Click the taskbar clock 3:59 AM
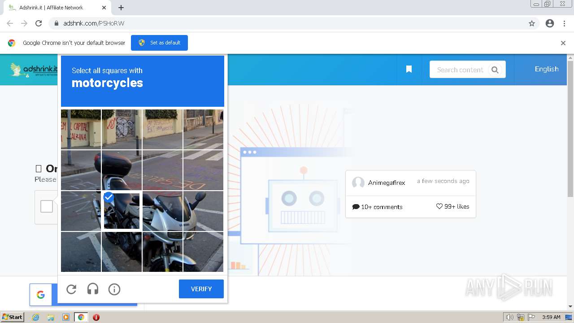Viewport: 574px width, 323px height. click(551, 317)
